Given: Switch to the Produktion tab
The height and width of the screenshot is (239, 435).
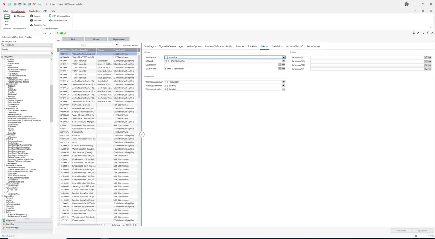Looking at the screenshot, I should (277, 46).
